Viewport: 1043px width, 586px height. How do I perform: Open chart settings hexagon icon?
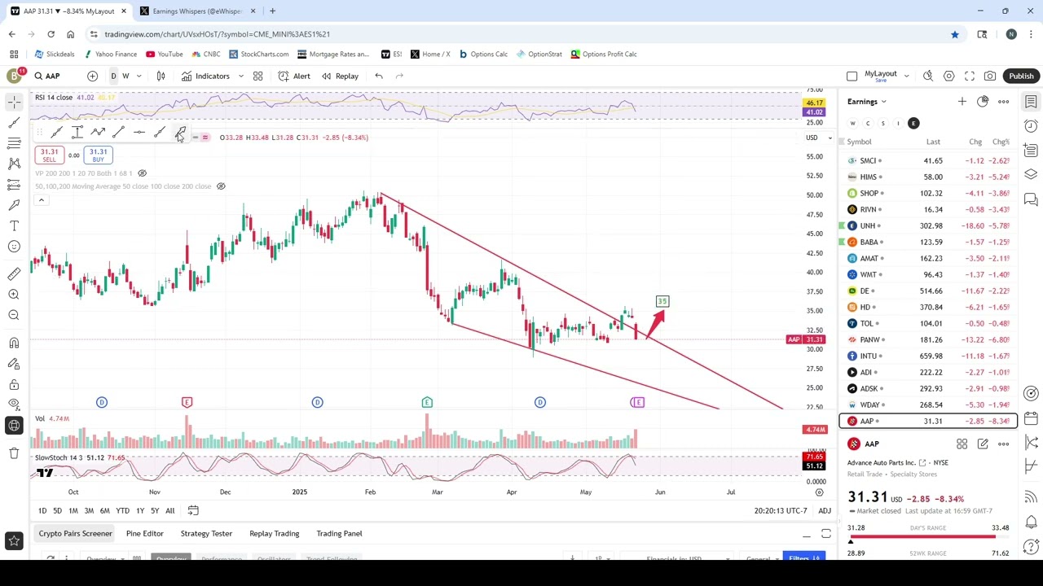coord(948,76)
